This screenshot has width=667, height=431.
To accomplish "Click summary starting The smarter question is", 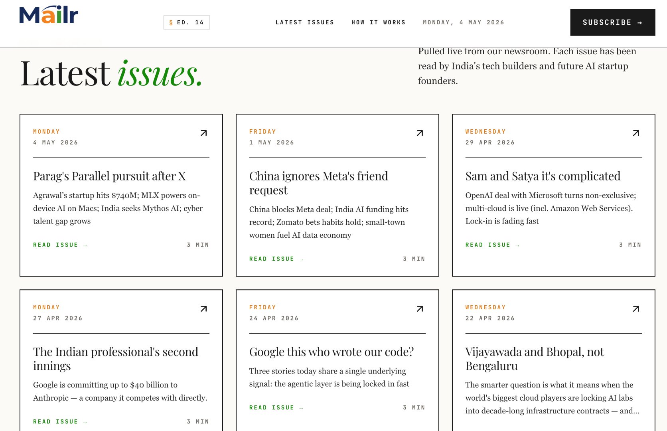I will coord(553,397).
